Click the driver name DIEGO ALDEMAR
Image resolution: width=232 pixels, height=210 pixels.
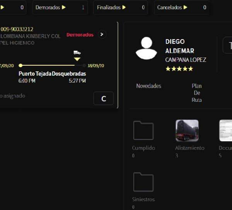[x=180, y=46]
